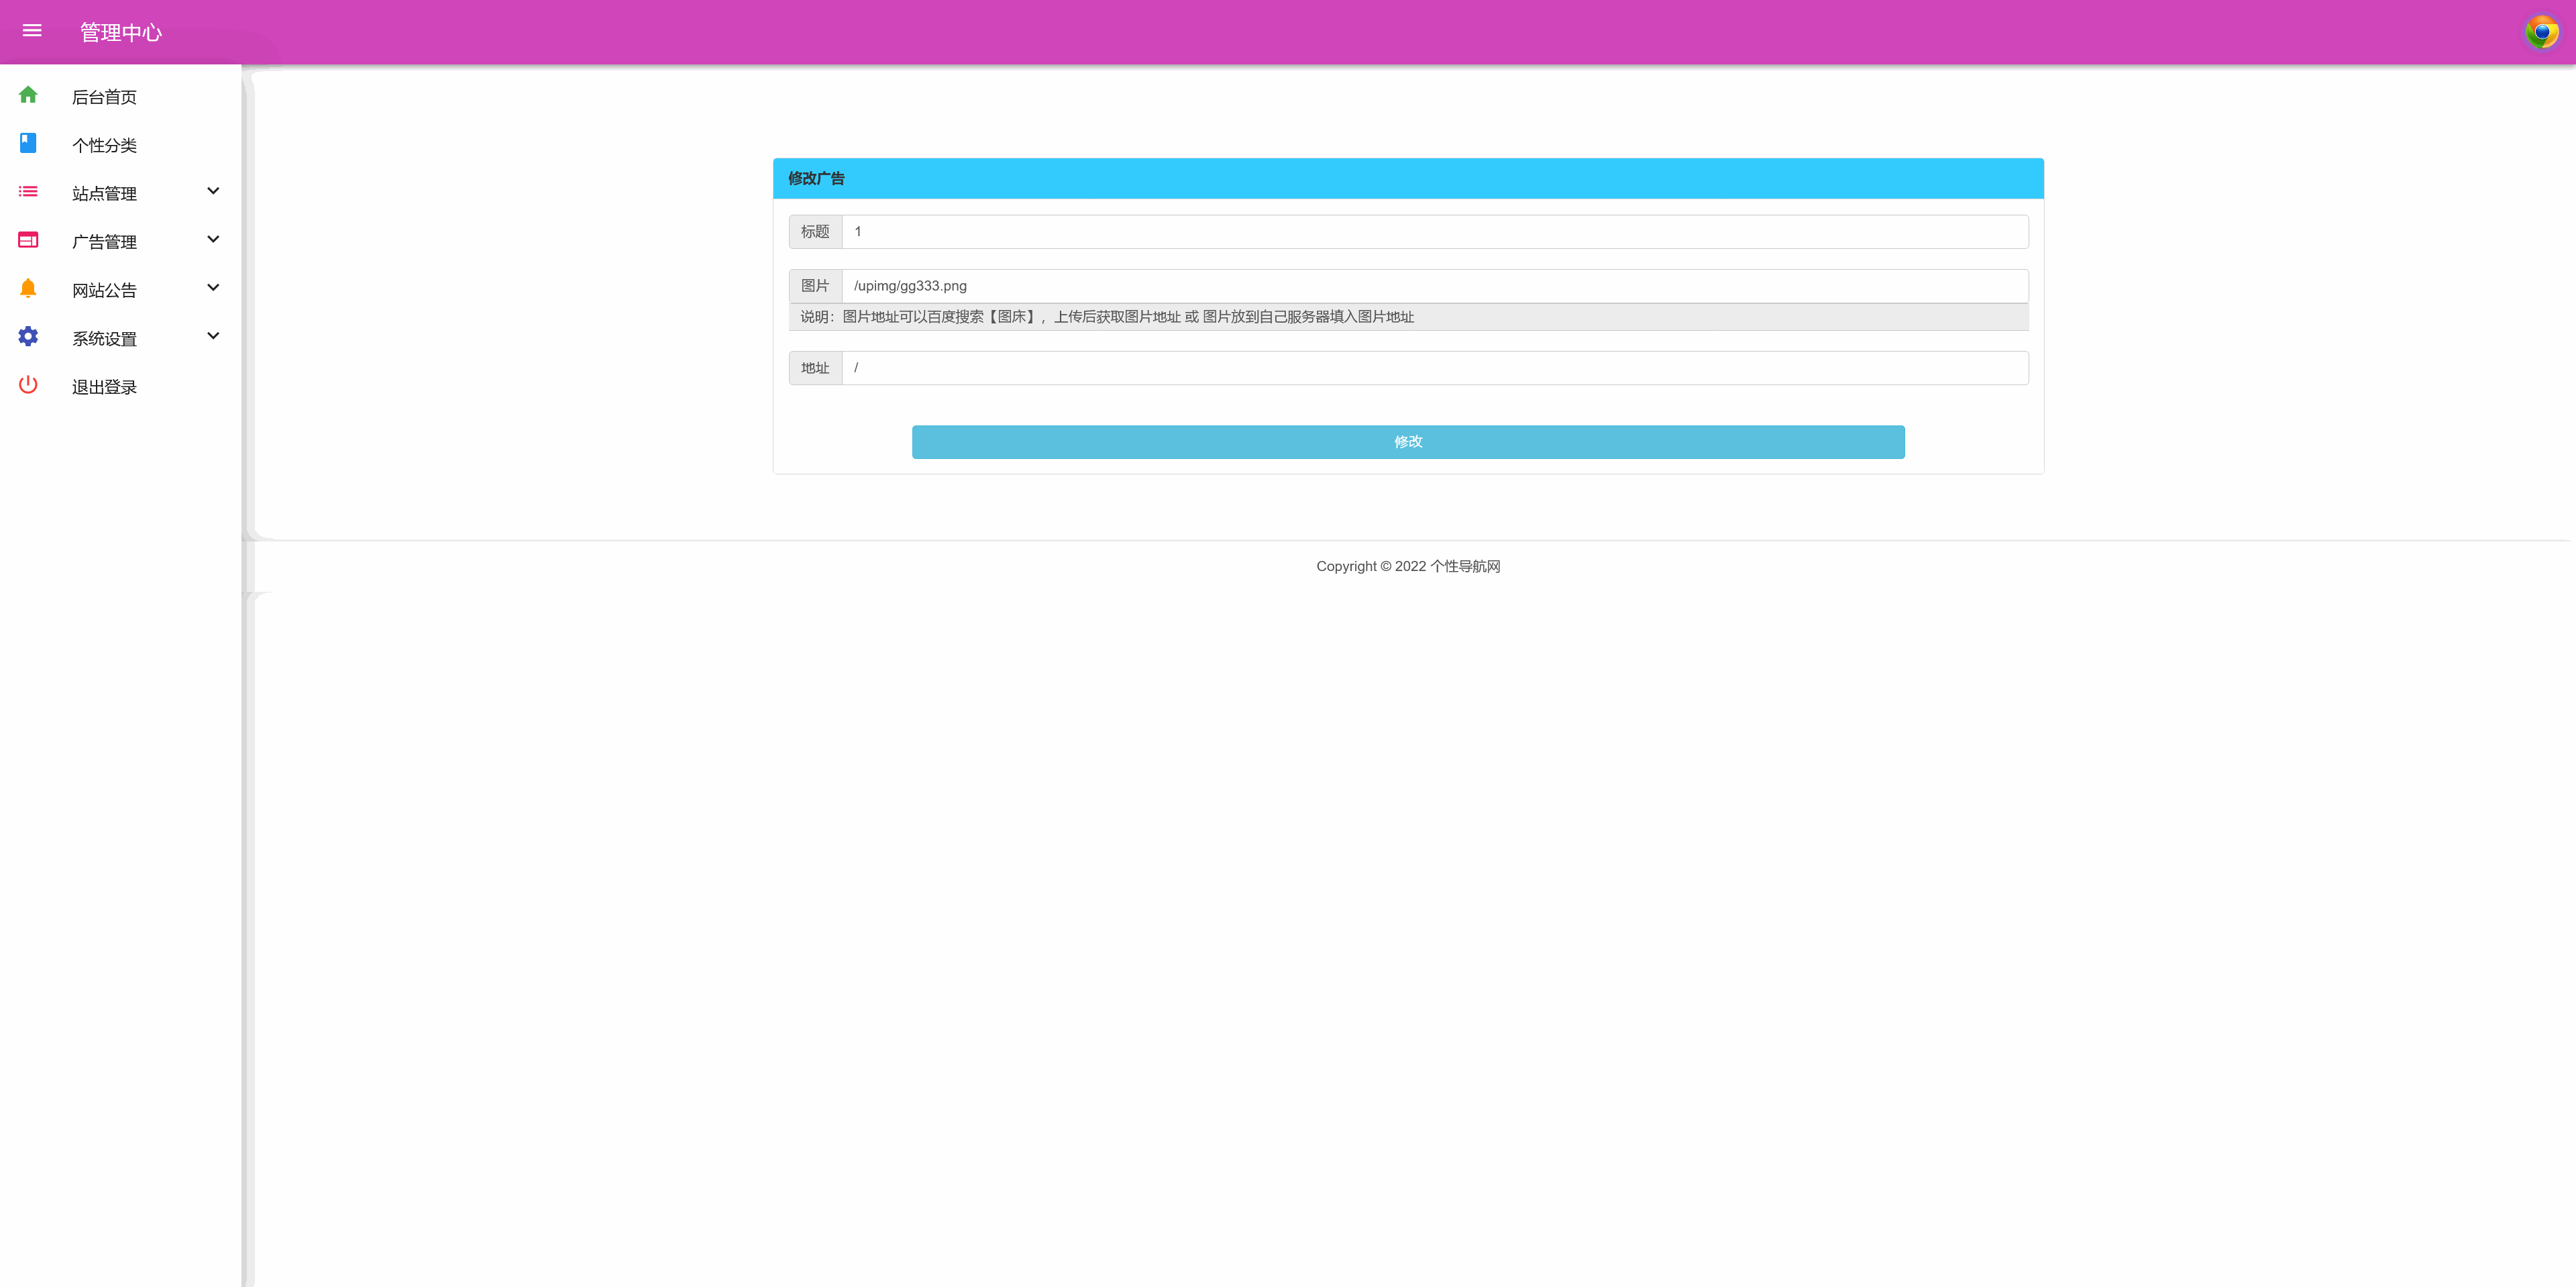Click the 标题 input field
The height and width of the screenshot is (1287, 2576).
(1434, 232)
